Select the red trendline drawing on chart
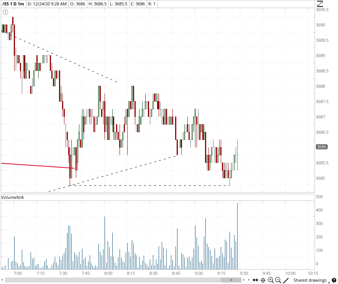Image resolution: width=338 pixels, height=284 pixels. (38, 166)
